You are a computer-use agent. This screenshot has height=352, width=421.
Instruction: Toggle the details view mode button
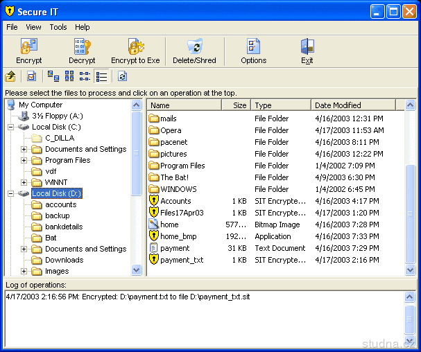(102, 76)
